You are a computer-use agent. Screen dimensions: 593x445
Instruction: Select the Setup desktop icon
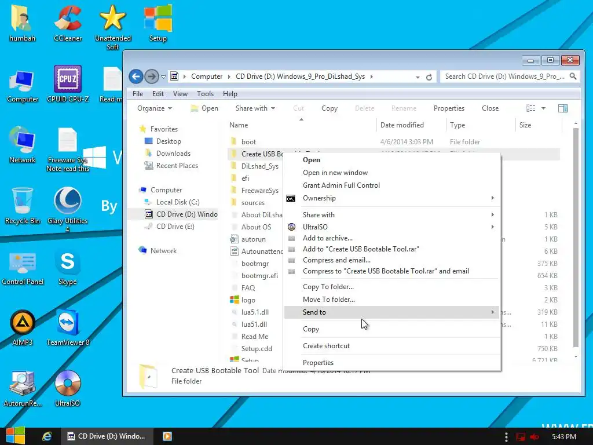pos(158,23)
